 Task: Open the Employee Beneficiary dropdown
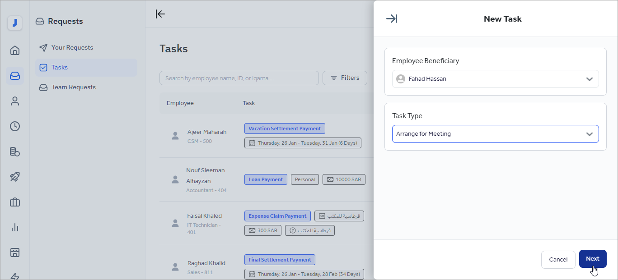coord(495,79)
